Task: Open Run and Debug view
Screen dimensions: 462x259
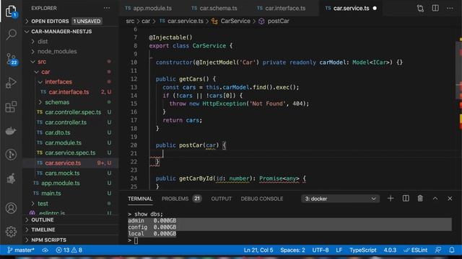Action: click(x=12, y=83)
